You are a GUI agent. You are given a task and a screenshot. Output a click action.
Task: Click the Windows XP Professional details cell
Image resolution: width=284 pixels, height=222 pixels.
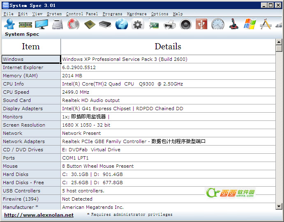pos(168,59)
